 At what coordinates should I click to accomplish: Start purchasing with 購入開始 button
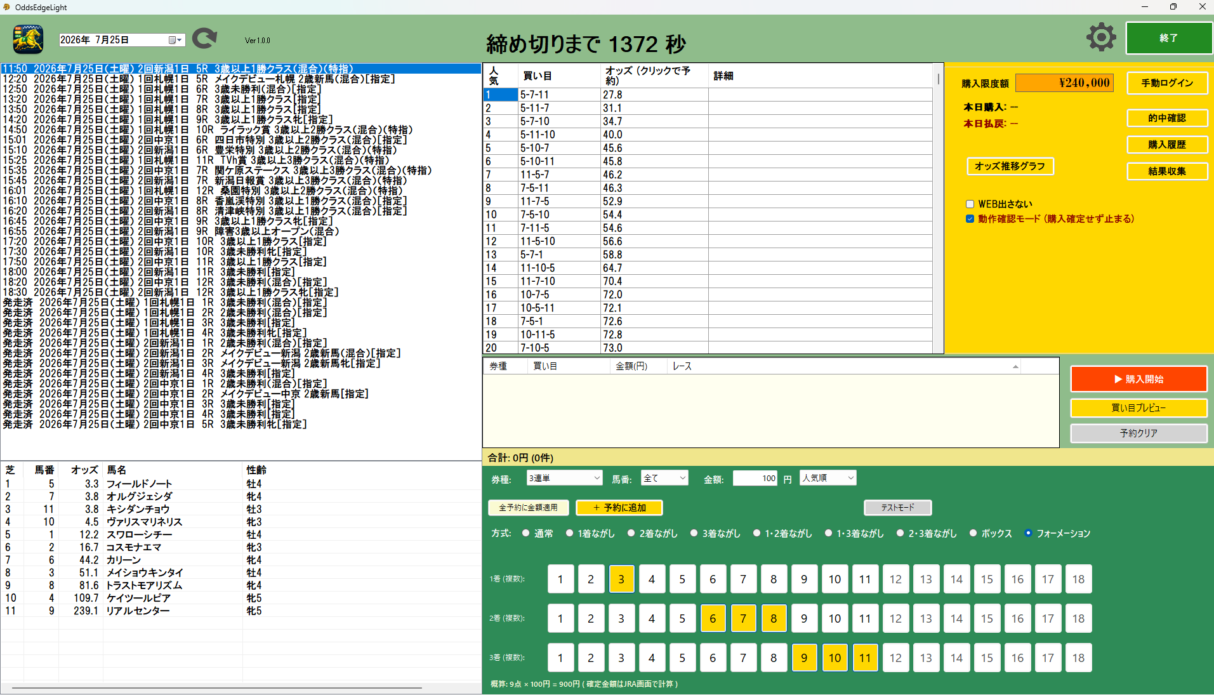tap(1138, 379)
